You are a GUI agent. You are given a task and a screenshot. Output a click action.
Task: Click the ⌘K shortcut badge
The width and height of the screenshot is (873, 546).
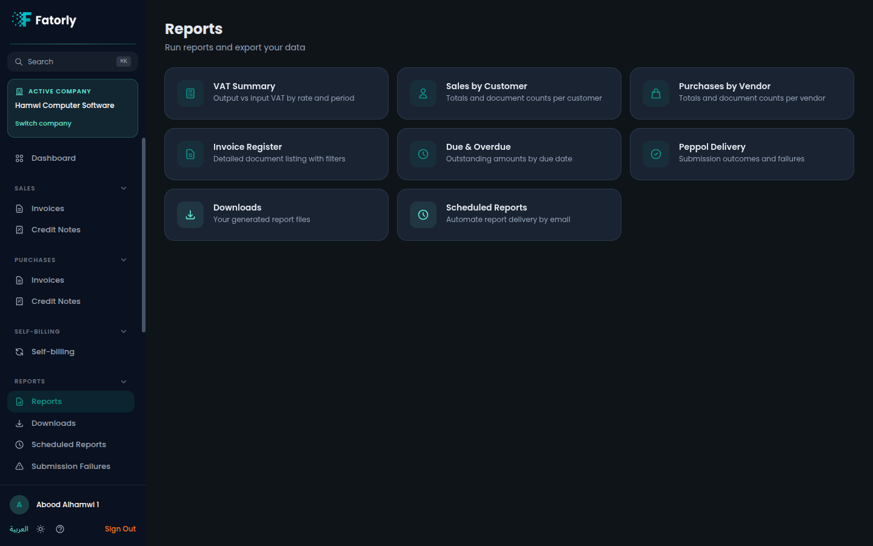[124, 61]
